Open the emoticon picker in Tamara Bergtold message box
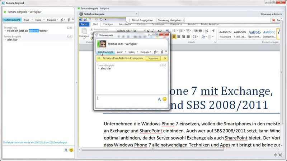This screenshot has height=161, width=287. click(x=71, y=150)
